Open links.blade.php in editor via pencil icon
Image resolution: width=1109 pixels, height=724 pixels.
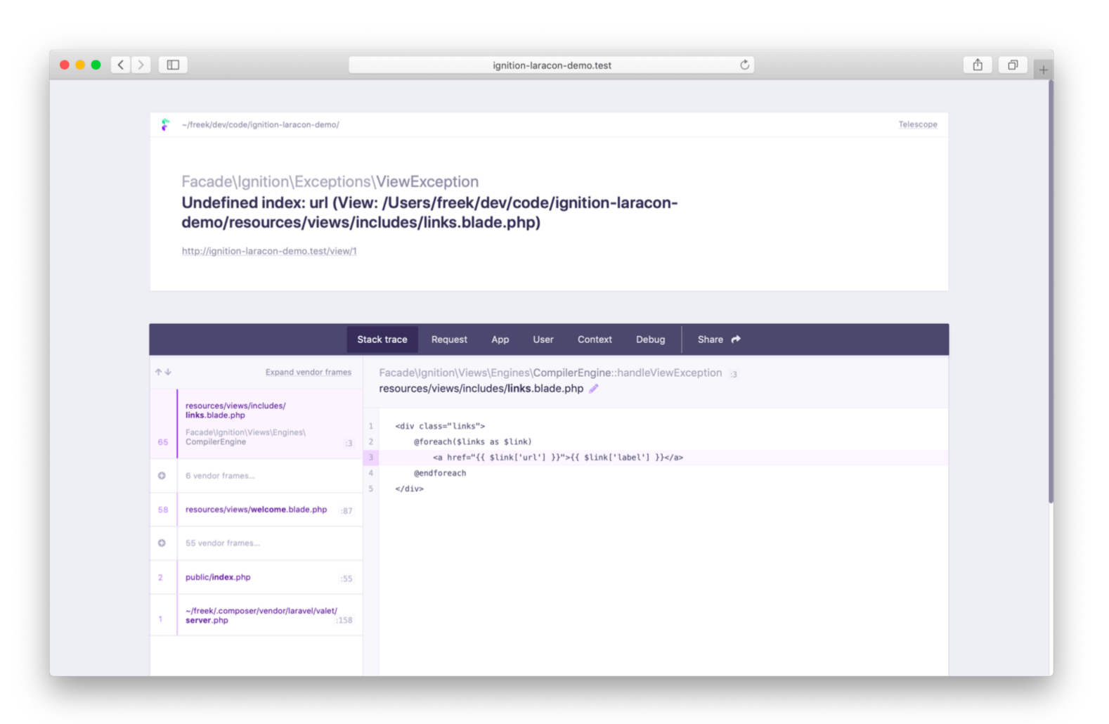point(594,388)
